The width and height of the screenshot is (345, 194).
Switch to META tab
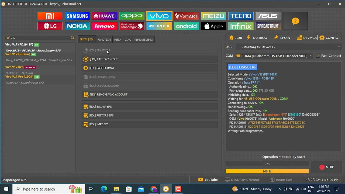(x=118, y=40)
